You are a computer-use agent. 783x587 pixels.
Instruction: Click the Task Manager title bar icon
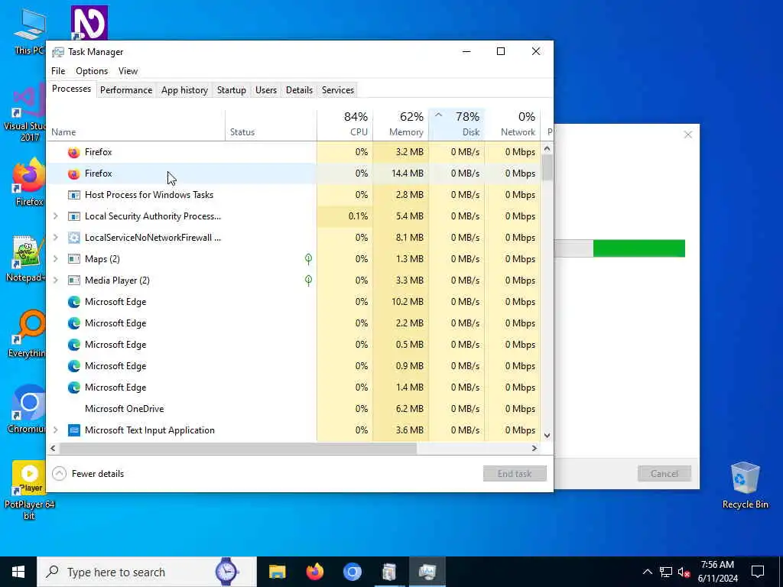click(58, 52)
